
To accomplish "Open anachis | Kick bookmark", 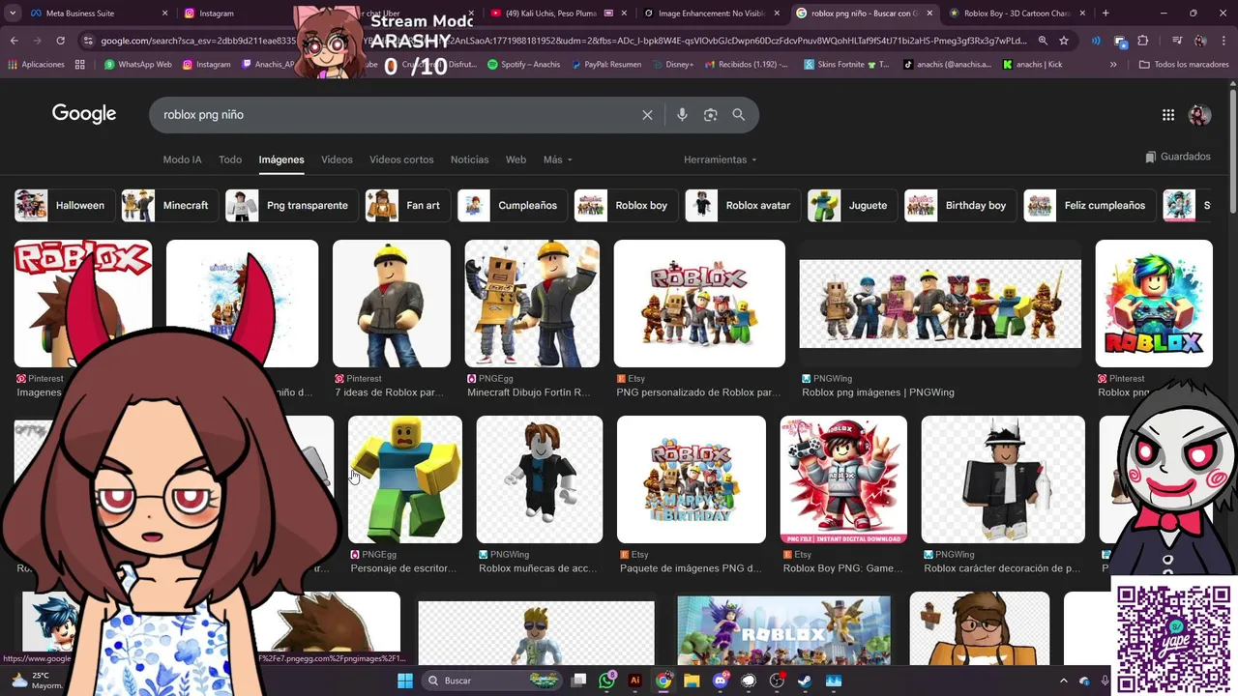I will tap(1032, 65).
